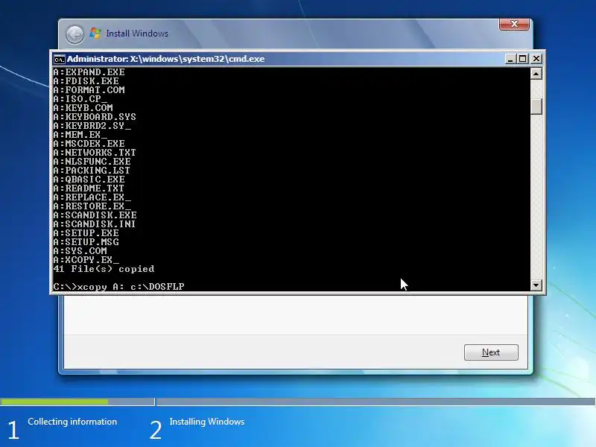The image size is (596, 447).
Task: Click the line A:FDISK.EXE
Action: coord(86,81)
